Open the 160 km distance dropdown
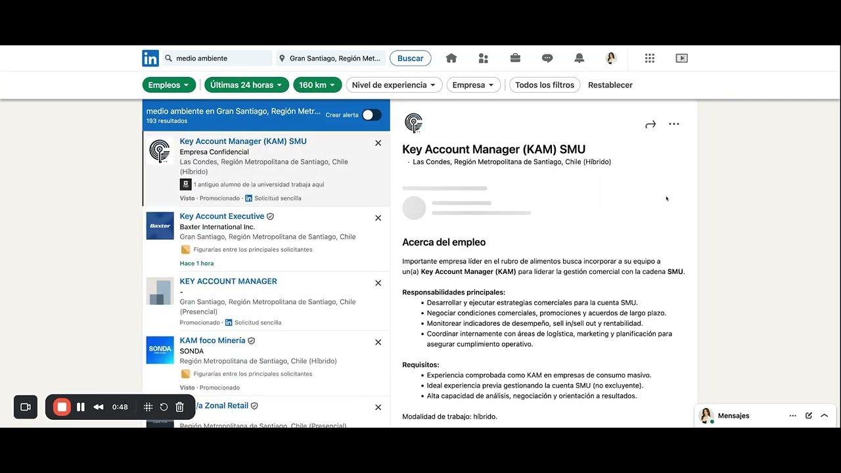 click(x=317, y=85)
